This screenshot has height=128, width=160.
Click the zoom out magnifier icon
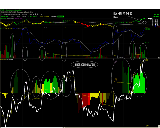pos(38,14)
